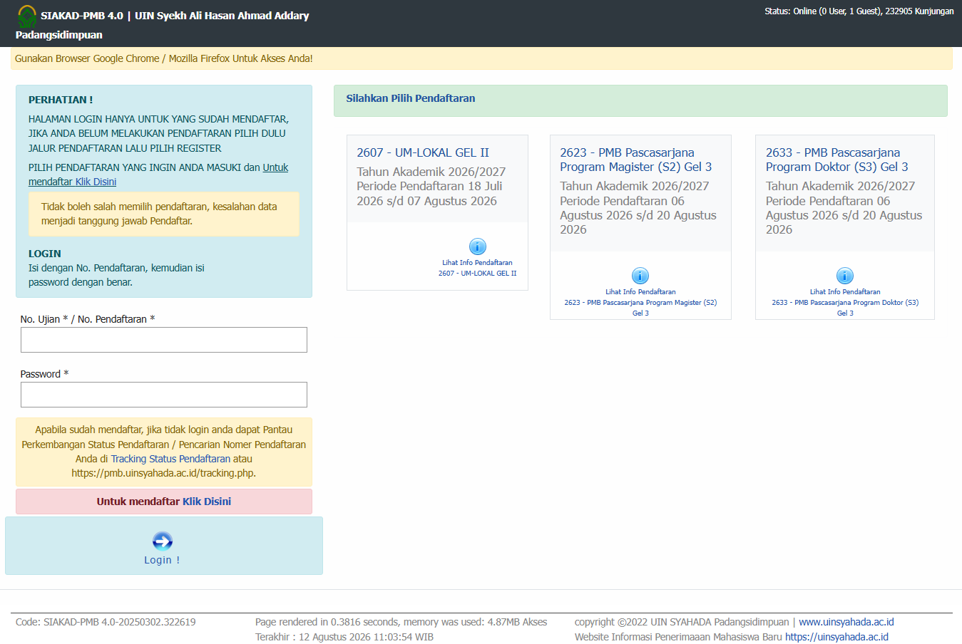Click 'Lihat Info Pendaftaran' for Magister (S2) Gel 3
The width and height of the screenshot is (962, 644).
click(640, 302)
